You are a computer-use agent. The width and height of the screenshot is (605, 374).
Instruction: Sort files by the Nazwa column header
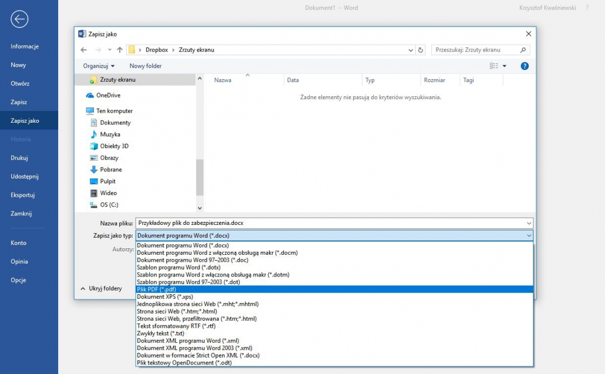tap(223, 80)
